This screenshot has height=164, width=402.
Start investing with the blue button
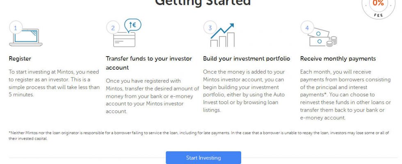[x=203, y=157]
